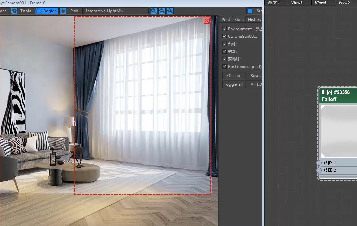The height and width of the screenshot is (226, 357).
Task: Click the zoom out magnifier icon
Action: [x=162, y=11]
